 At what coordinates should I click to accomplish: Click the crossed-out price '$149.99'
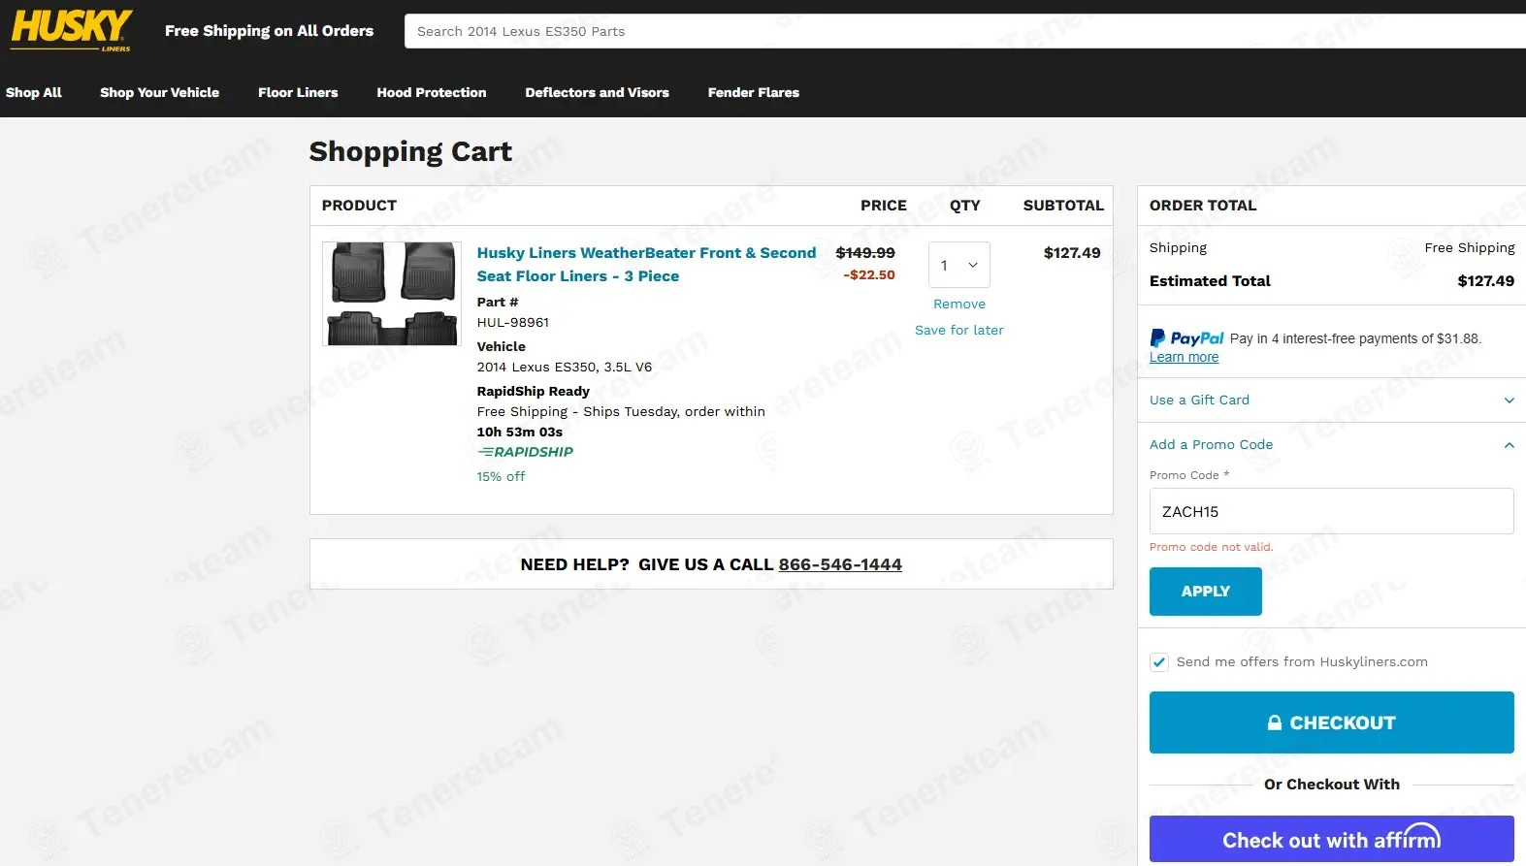pos(865,253)
